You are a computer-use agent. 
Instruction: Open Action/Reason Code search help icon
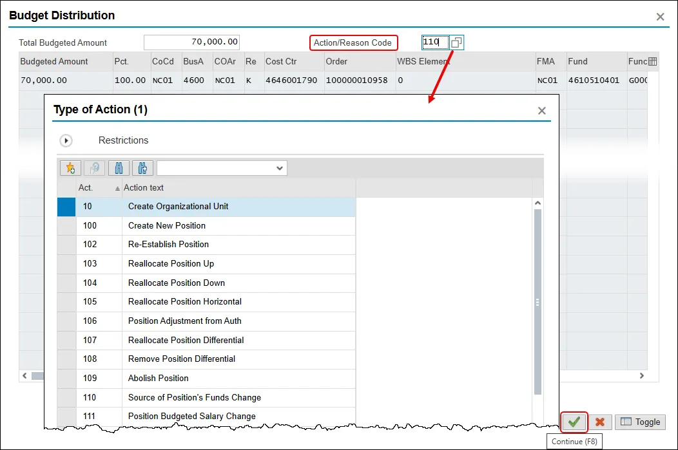tap(456, 42)
